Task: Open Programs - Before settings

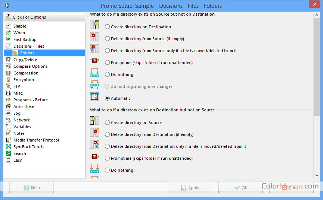Action: pos(31,100)
